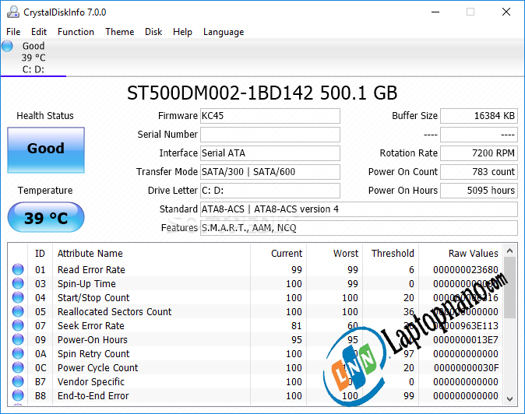The width and height of the screenshot is (525, 414).
Task: Click the CrystalDiskInfo app icon in title bar
Action: click(13, 12)
